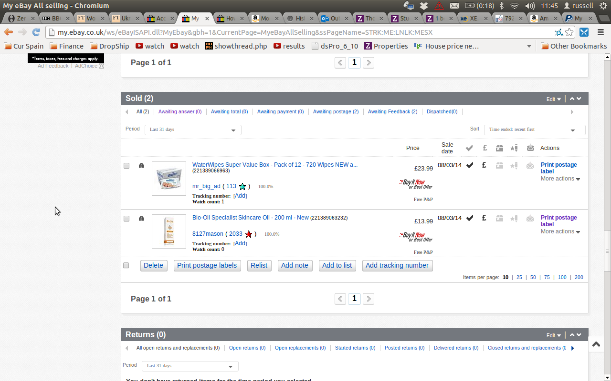611x381 pixels.
Task: Click the turquoise feedback star of mr_big_ad
Action: pos(242,187)
